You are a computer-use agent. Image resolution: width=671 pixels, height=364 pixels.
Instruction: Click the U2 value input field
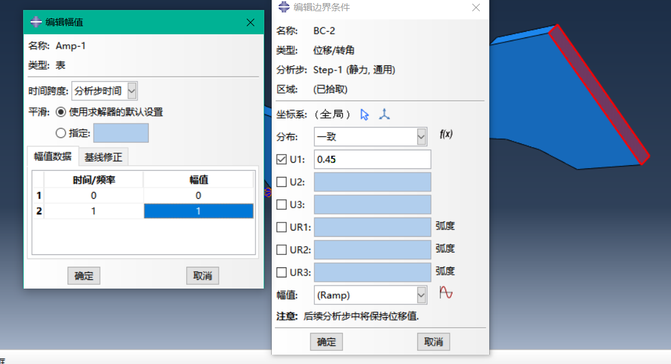coord(372,182)
